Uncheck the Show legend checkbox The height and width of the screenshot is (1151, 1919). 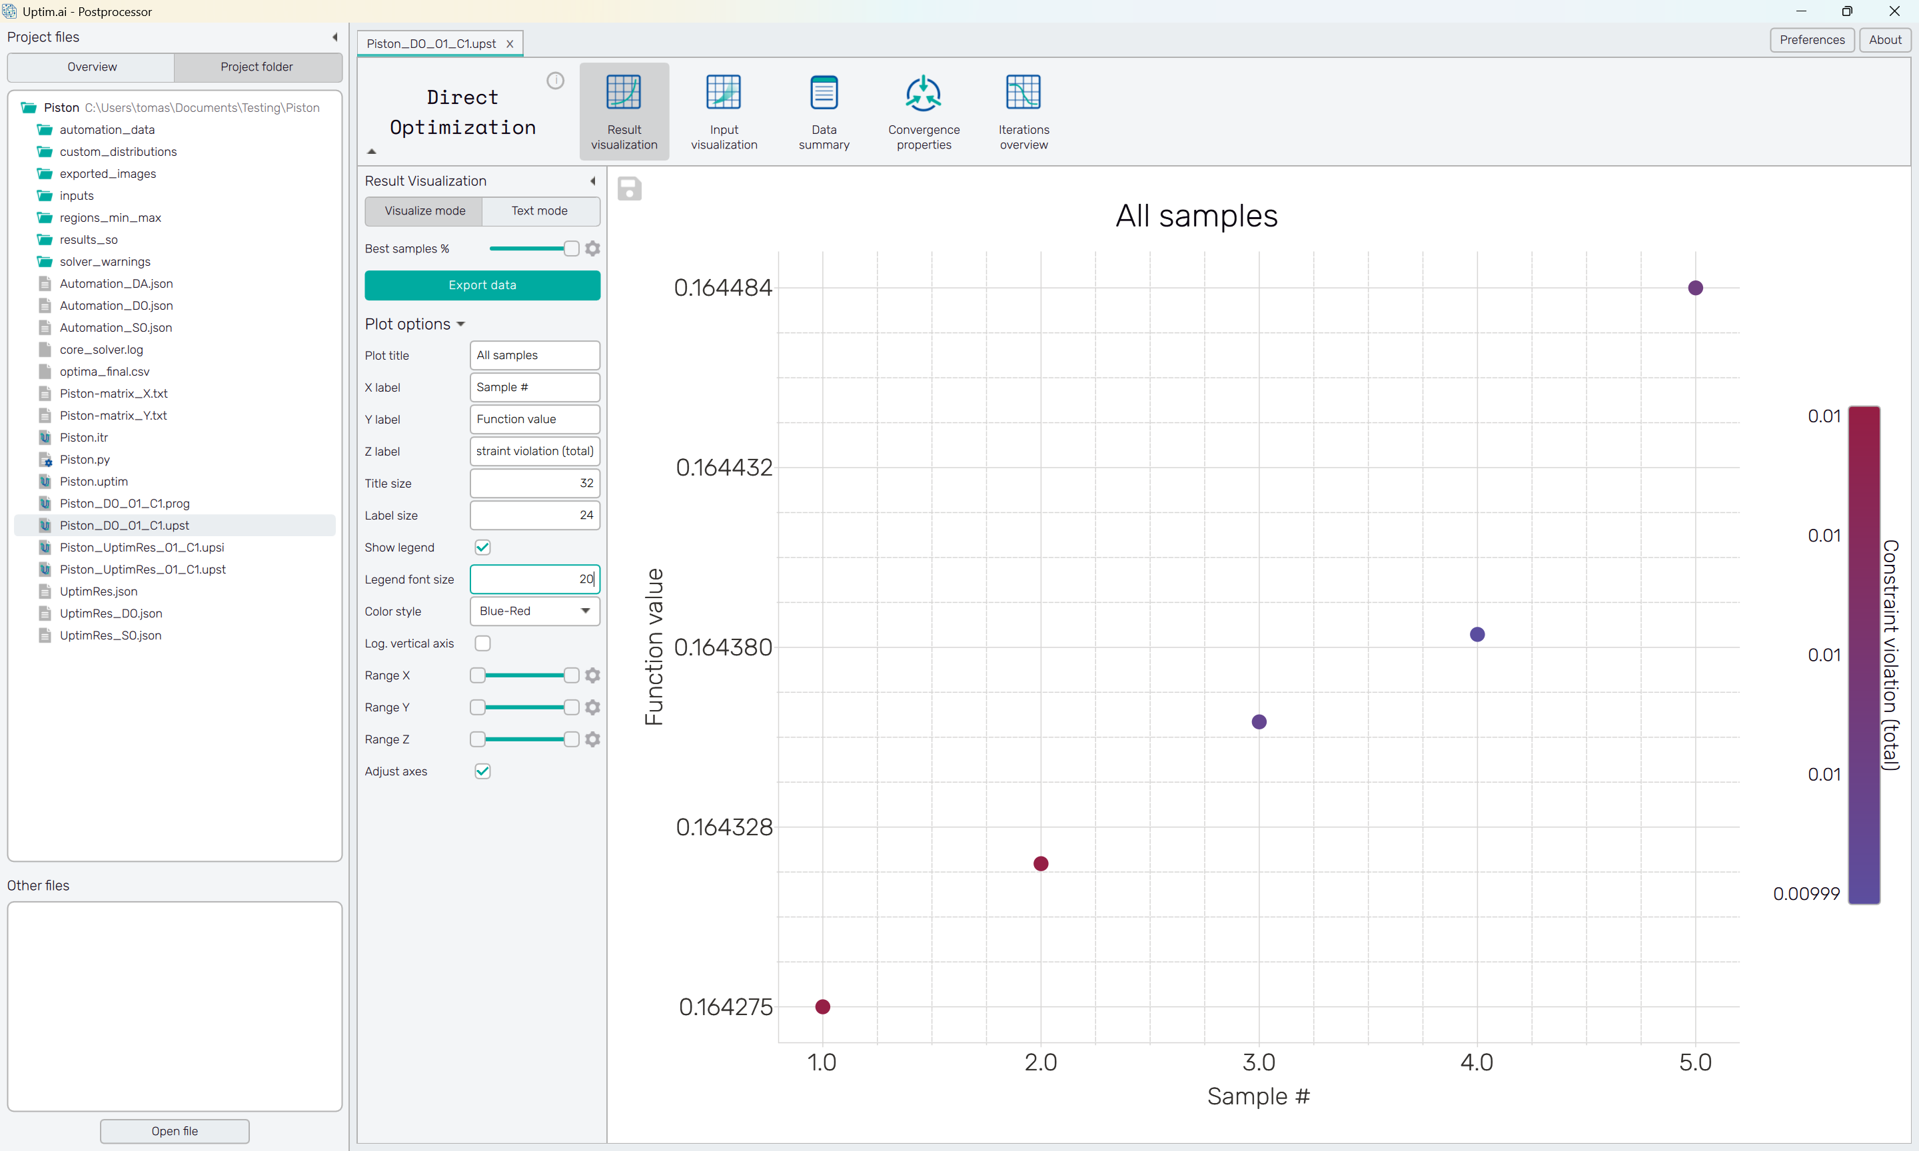(x=482, y=548)
